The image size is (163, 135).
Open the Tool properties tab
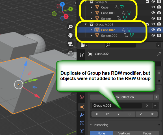(x=82, y=55)
